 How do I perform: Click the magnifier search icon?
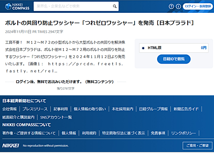click(115, 6)
